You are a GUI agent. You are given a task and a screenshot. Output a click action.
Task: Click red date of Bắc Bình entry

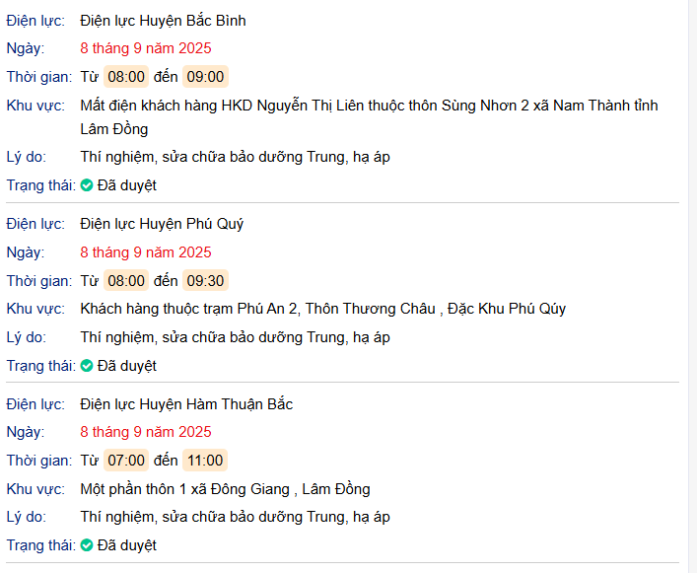pyautogui.click(x=146, y=48)
